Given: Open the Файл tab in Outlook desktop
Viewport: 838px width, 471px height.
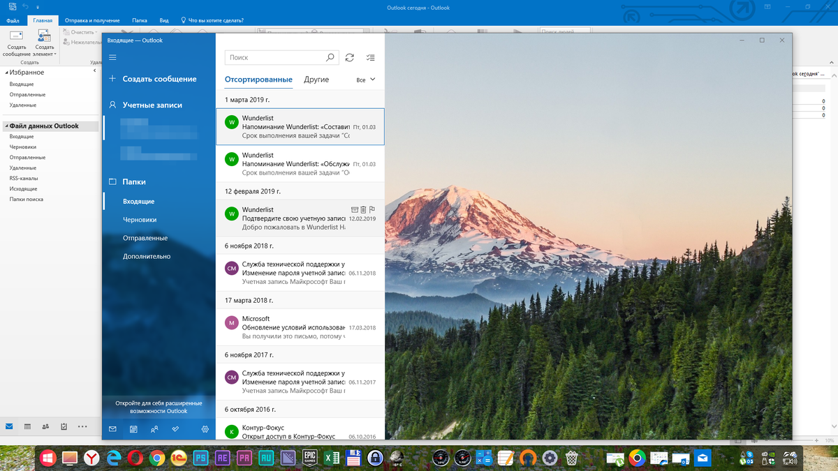Looking at the screenshot, I should pyautogui.click(x=13, y=20).
